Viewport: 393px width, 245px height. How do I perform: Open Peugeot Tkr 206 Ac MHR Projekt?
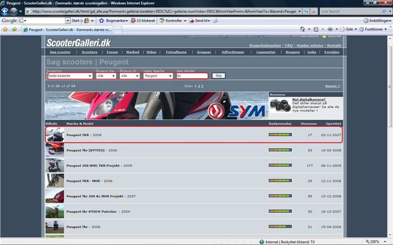pyautogui.click(x=95, y=196)
